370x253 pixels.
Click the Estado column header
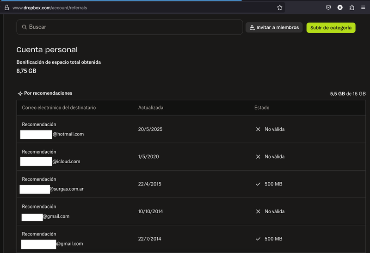tap(261, 108)
